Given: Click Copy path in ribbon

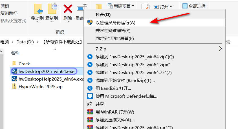Looking at the screenshot, I should click(x=9, y=13).
